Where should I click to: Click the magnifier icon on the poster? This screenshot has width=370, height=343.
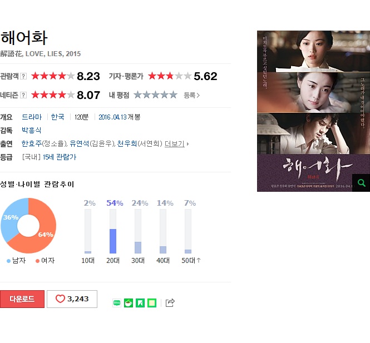[361, 183]
